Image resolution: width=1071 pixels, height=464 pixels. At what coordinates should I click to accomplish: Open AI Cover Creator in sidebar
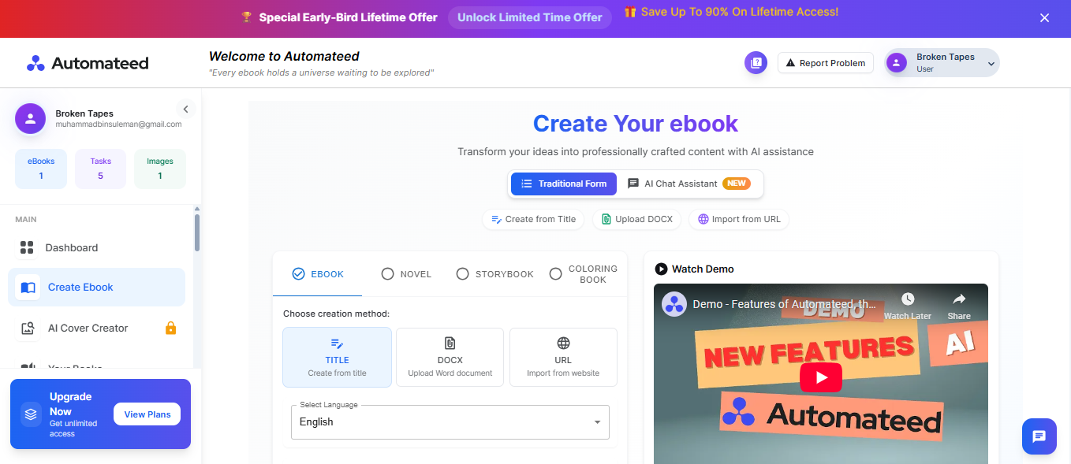click(x=96, y=328)
